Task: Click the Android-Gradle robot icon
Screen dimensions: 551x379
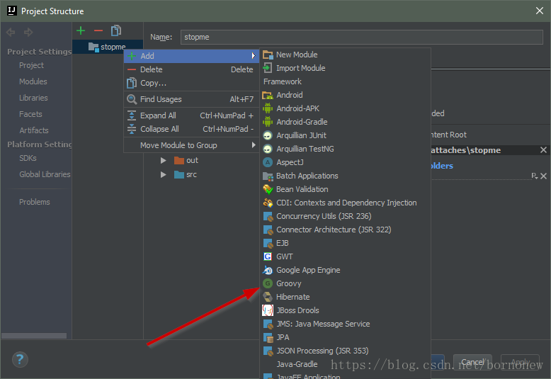Action: tap(268, 122)
